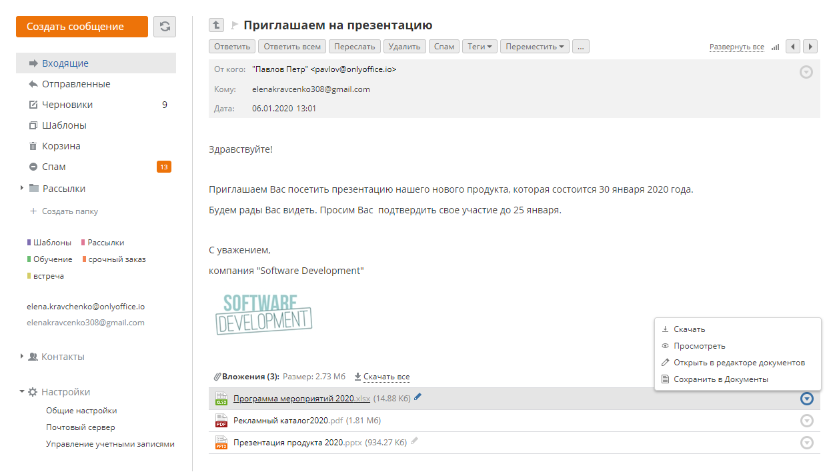Toggle the importance flag beside the subject
This screenshot has width=827, height=472.
pos(234,25)
